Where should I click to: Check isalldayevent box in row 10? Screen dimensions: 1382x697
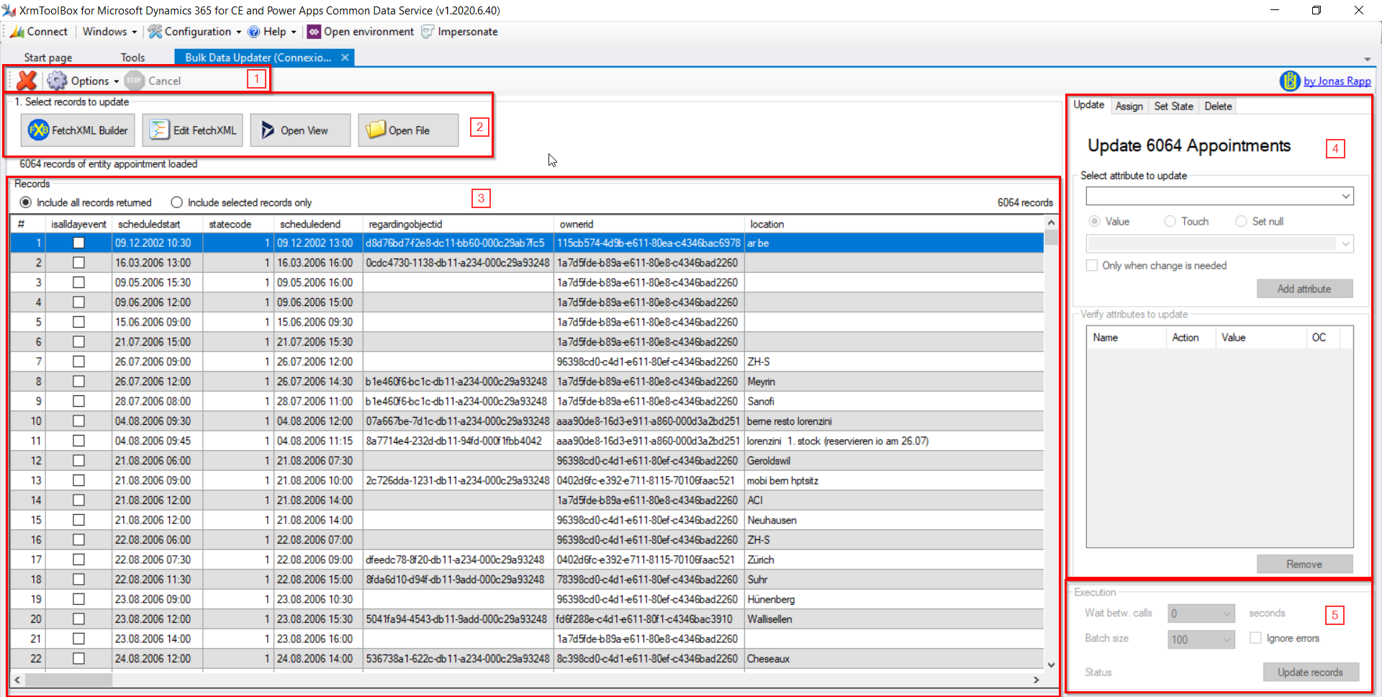(78, 421)
